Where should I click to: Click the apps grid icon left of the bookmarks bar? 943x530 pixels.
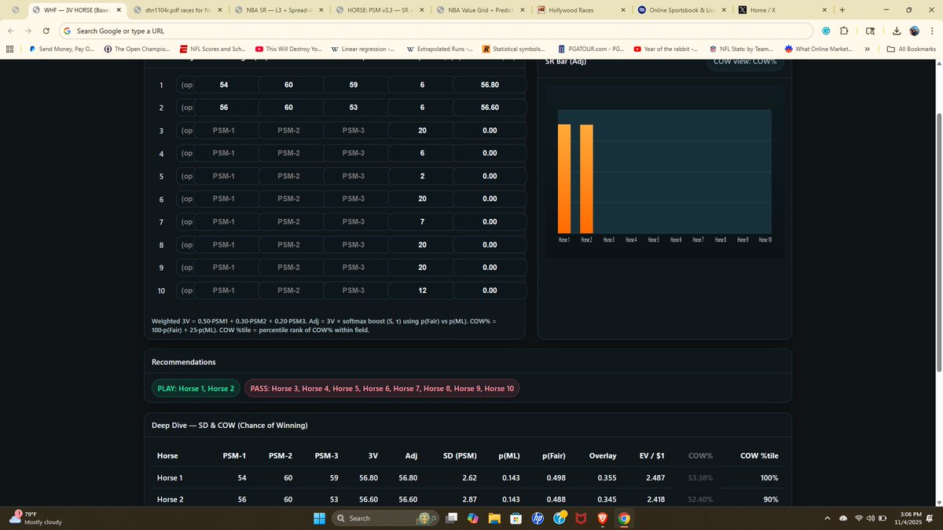(x=9, y=49)
